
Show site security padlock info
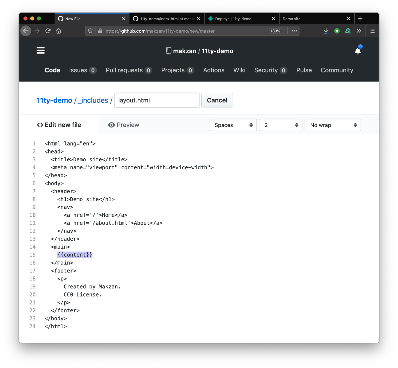coord(100,31)
